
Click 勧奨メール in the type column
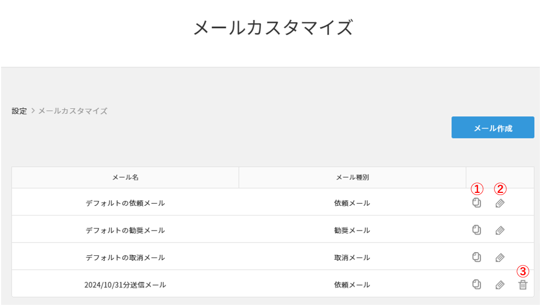point(352,230)
